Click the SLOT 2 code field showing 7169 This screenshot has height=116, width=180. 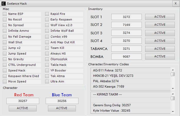126,25
